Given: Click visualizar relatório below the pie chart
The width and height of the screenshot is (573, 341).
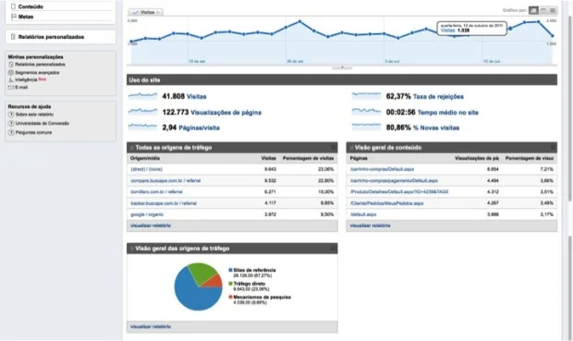Looking at the screenshot, I should coord(151,327).
